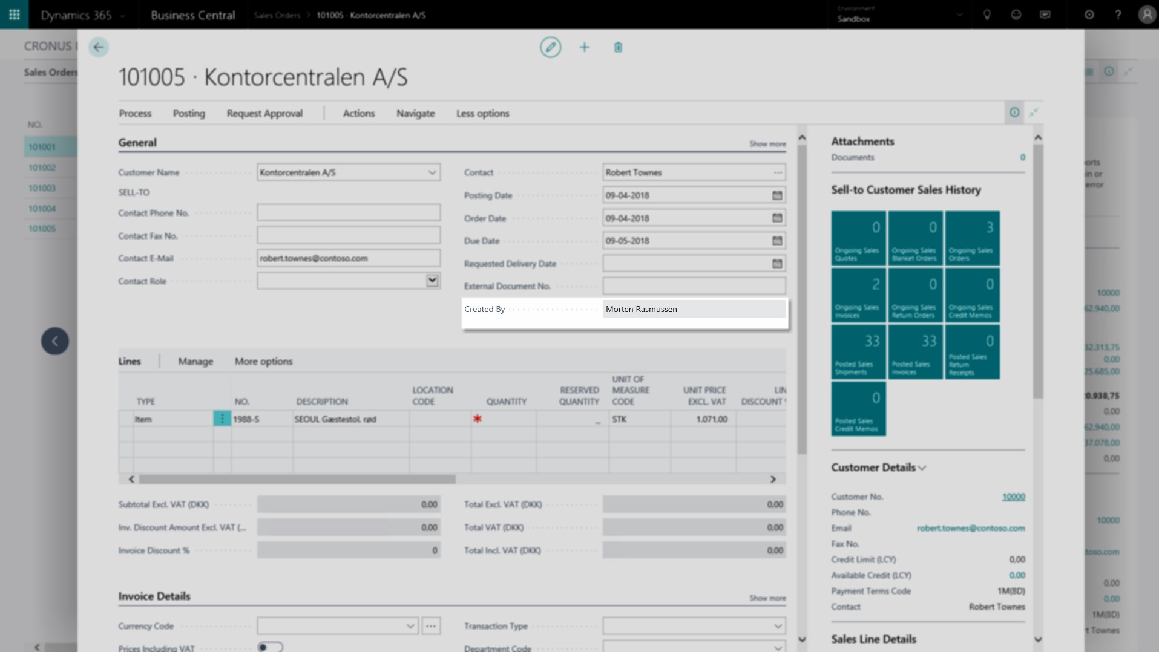This screenshot has height=652, width=1159.
Task: Open Transaction Type dropdown
Action: [x=778, y=626]
